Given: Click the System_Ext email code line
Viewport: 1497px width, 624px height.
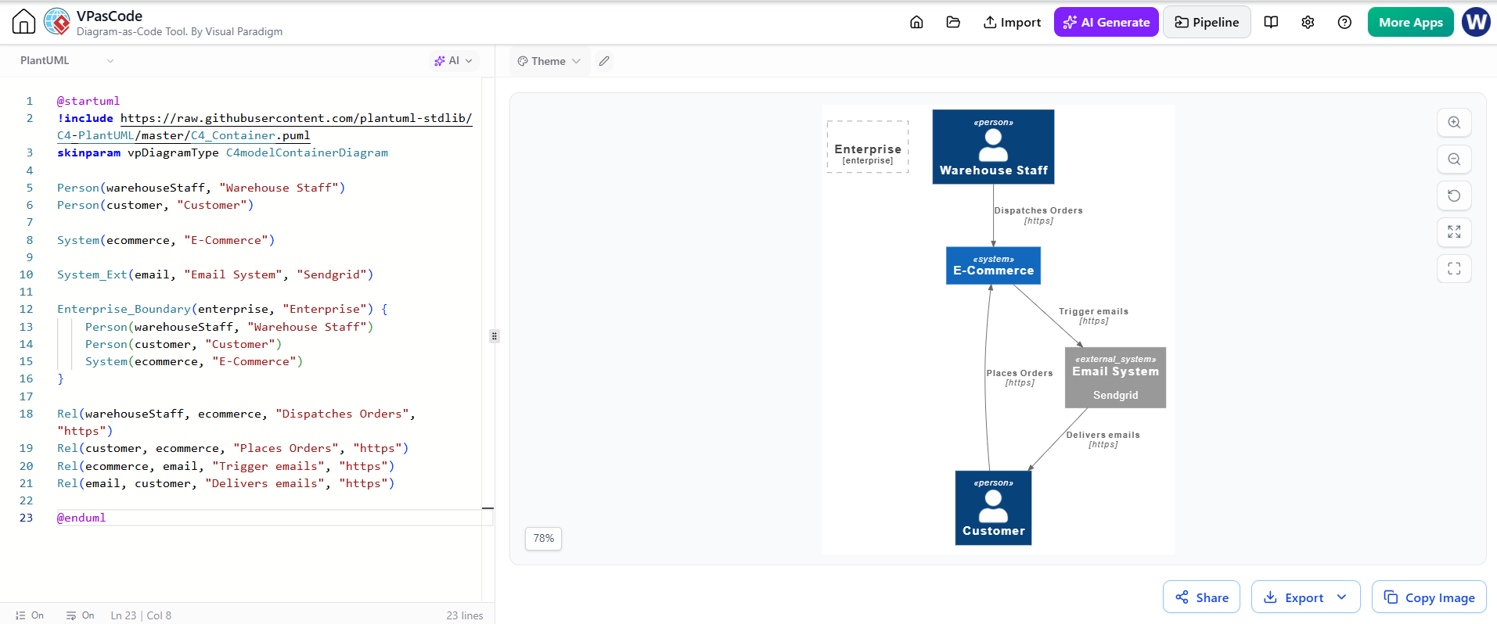Looking at the screenshot, I should pyautogui.click(x=215, y=274).
